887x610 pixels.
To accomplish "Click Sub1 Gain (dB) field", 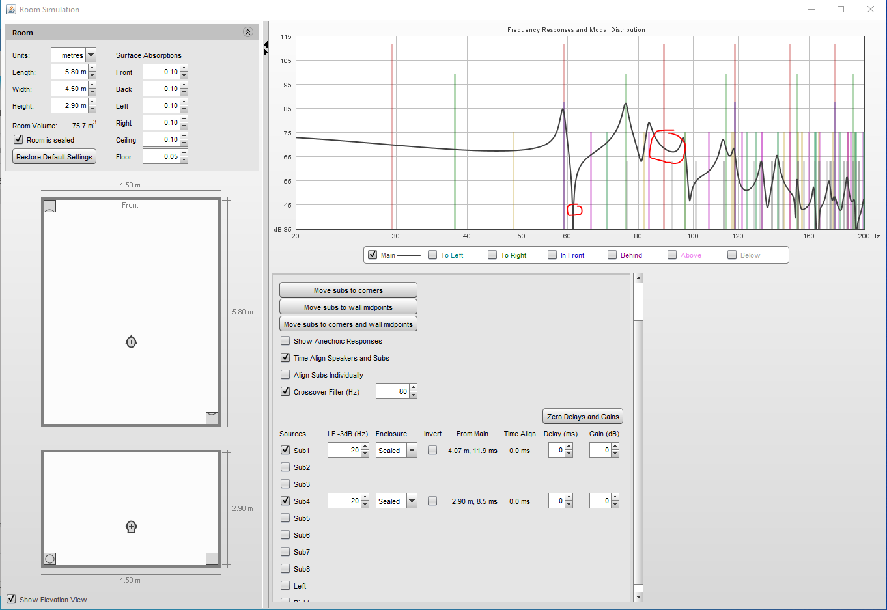I will 600,450.
